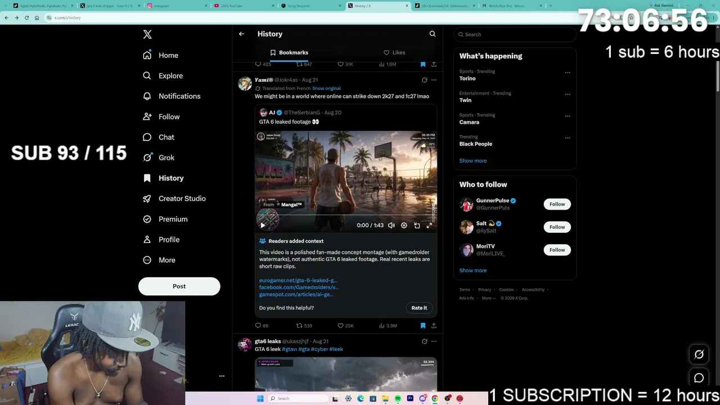
Task: Open options for the Camara trend
Action: point(568,116)
